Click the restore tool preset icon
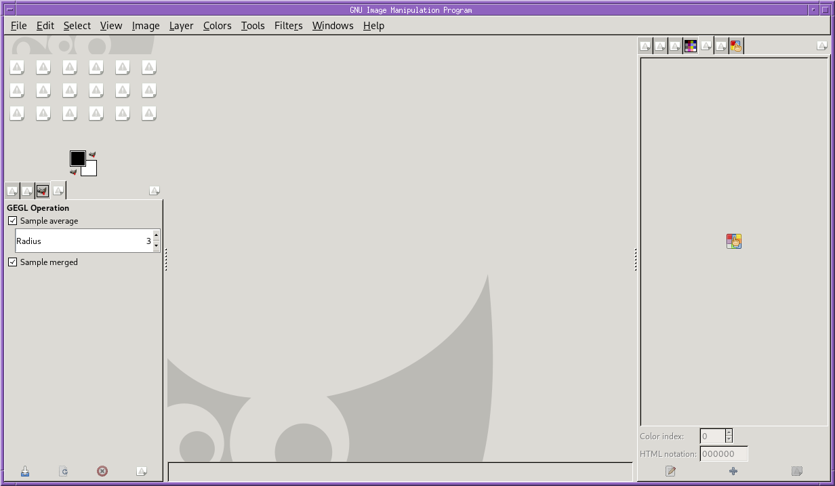835x486 pixels. 63,471
